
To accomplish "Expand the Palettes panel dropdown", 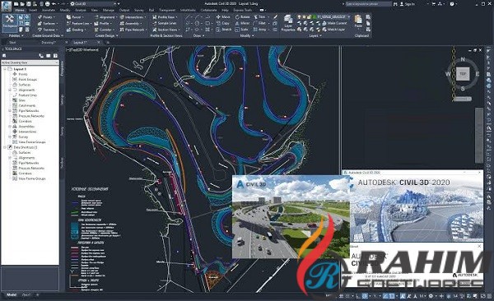I will tap(16, 36).
